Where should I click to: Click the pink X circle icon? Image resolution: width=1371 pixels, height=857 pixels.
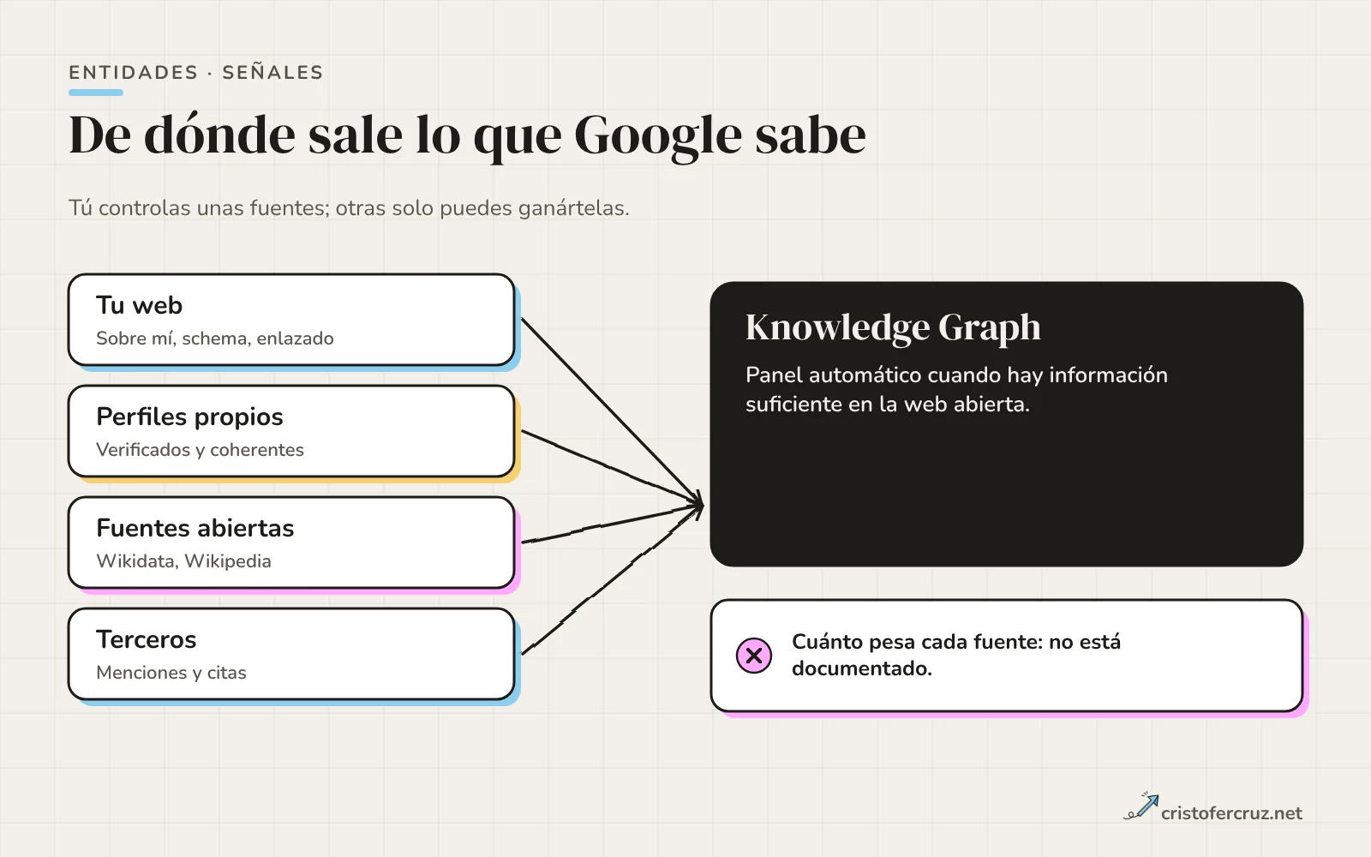coord(754,656)
